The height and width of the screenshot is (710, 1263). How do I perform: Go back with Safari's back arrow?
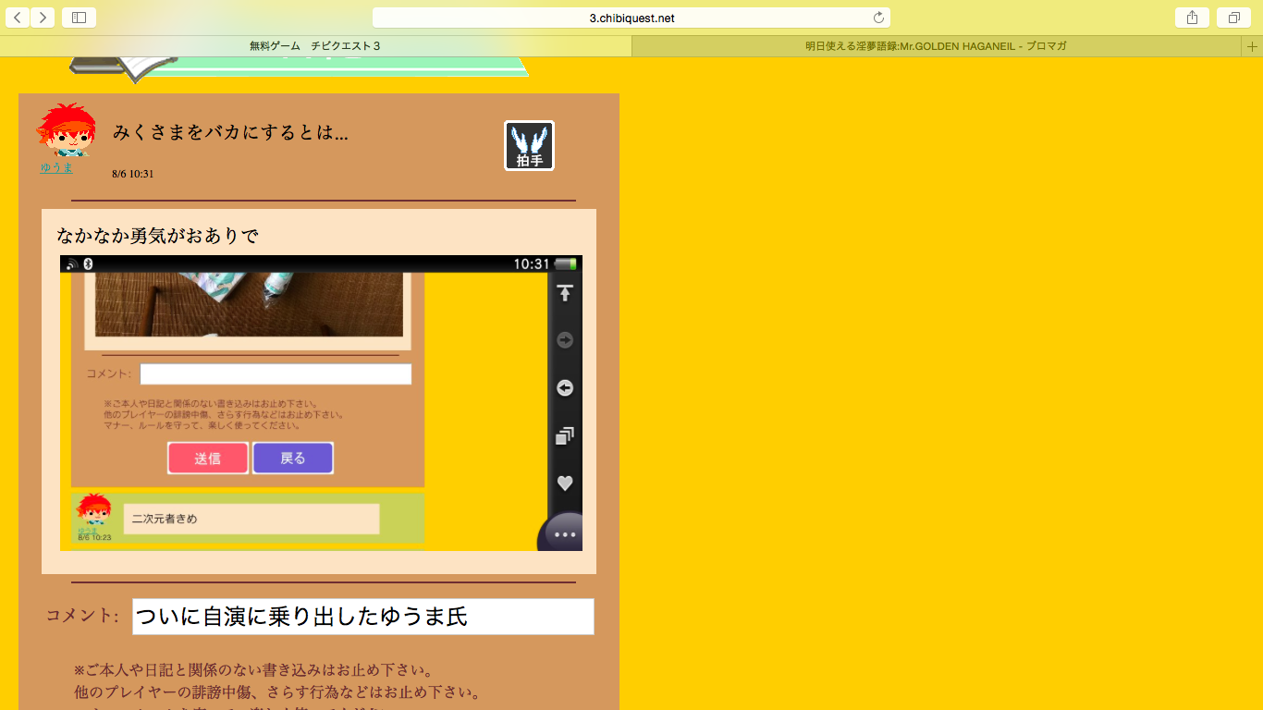(18, 18)
